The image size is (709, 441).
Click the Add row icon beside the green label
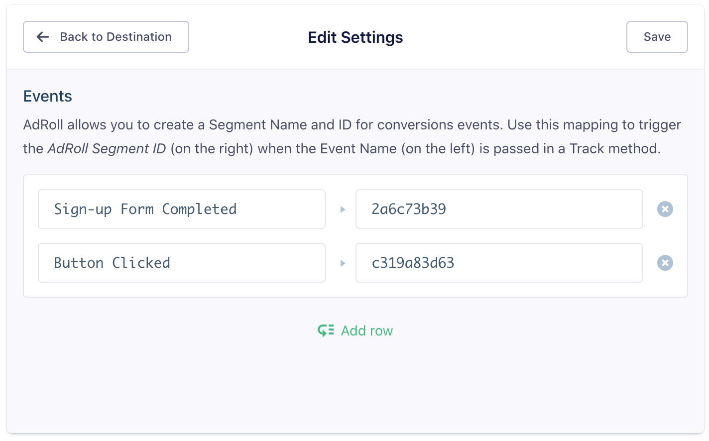(x=326, y=330)
